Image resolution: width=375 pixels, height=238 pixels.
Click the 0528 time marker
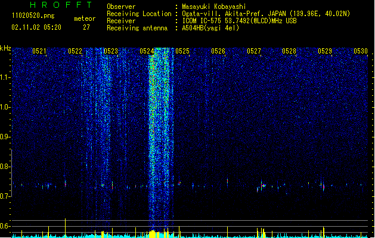[289, 51]
